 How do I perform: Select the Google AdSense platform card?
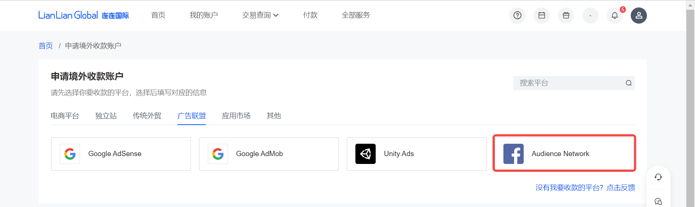(121, 154)
